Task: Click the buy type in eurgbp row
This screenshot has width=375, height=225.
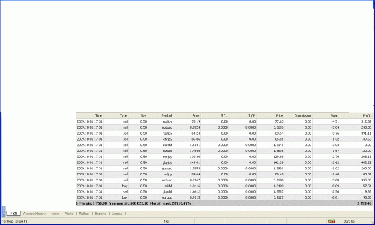Action: coord(125,197)
